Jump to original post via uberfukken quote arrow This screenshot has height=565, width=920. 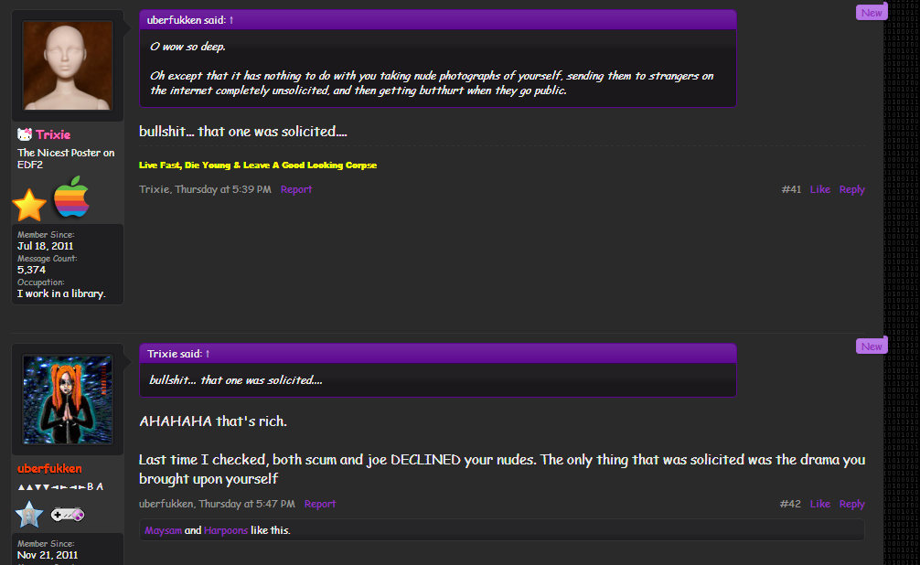pos(231,20)
